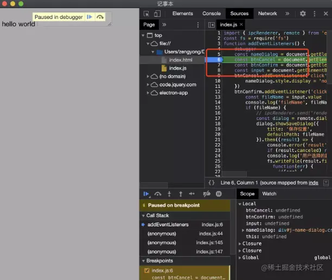Open the Watch tab
Image resolution: width=332 pixels, height=280 pixels.
[269, 194]
